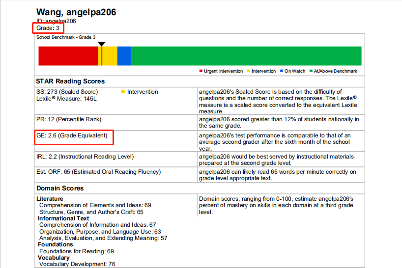Screen dimensions: 402x268
Task: Click the red Urgent Intervention bar segment
Action: pyautogui.click(x=68, y=56)
